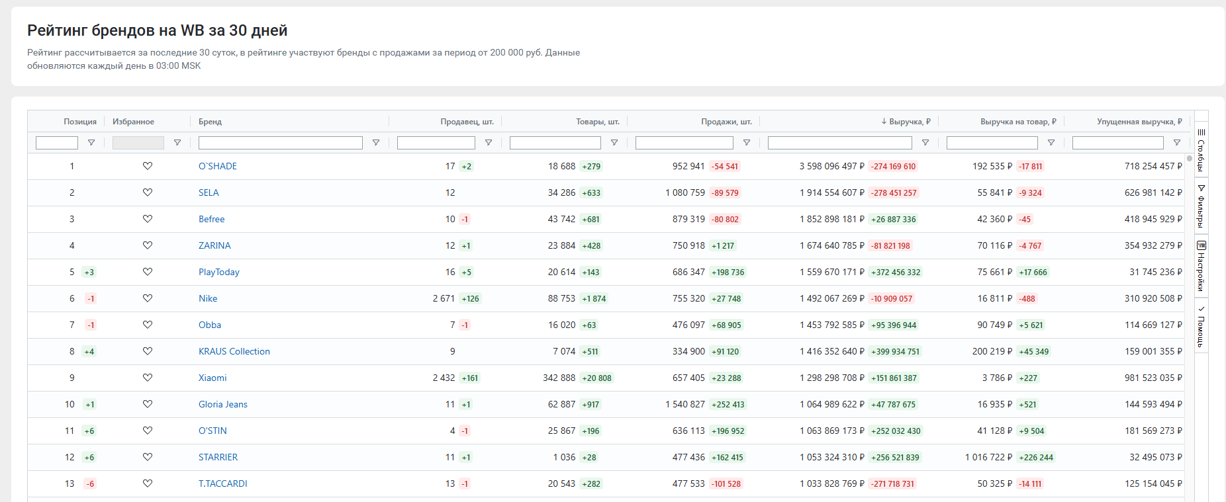Open Obba brand link
Viewport: 1226px width, 502px height.
(x=210, y=325)
